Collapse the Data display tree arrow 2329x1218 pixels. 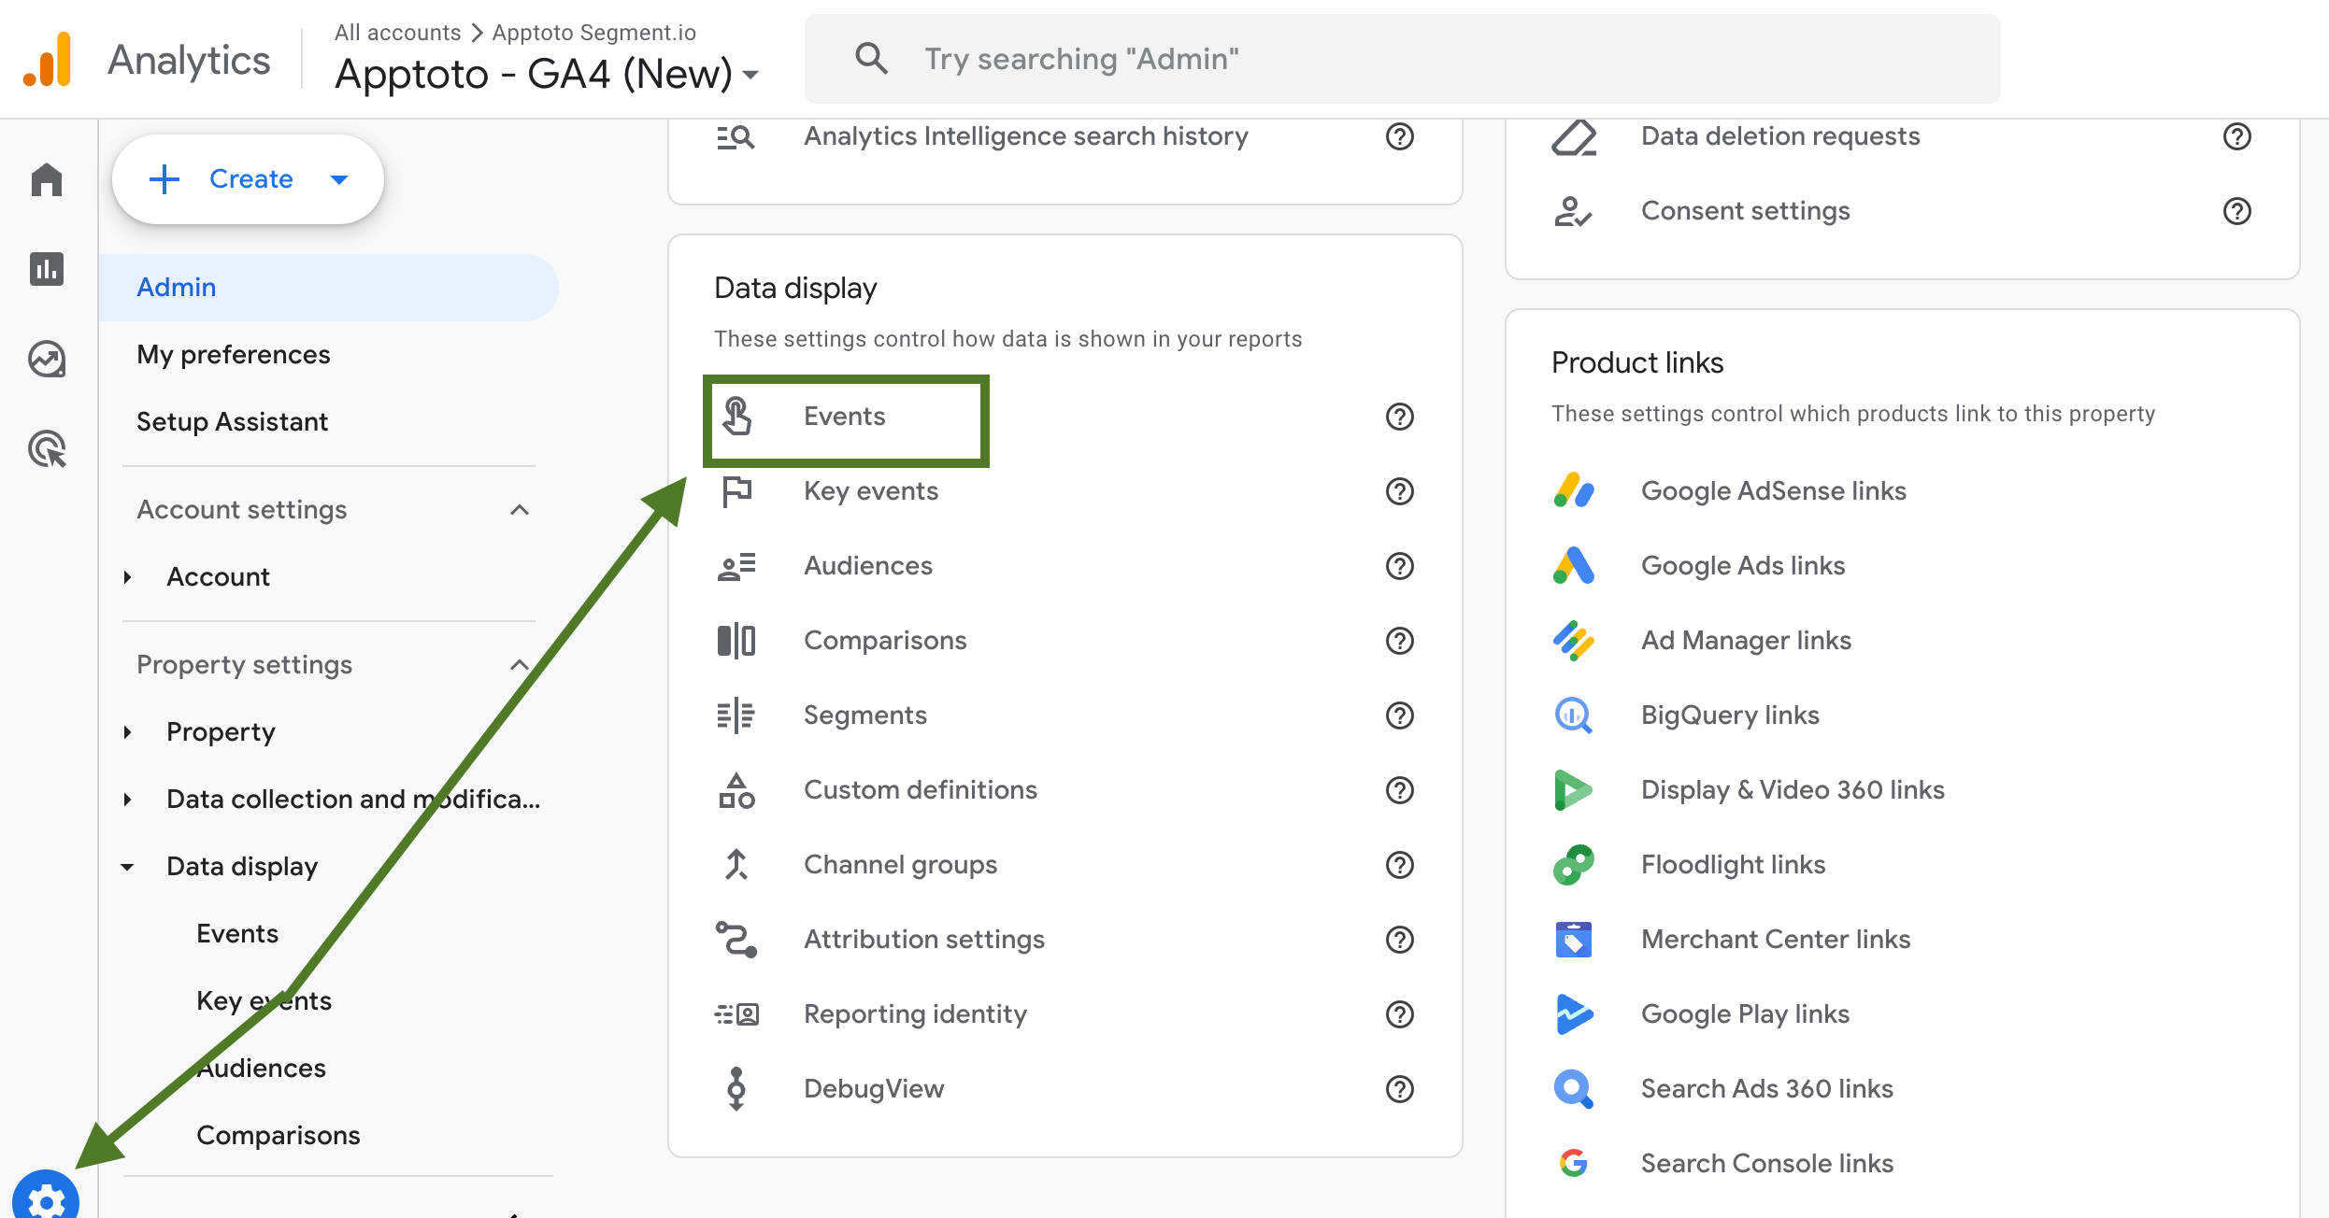point(127,867)
